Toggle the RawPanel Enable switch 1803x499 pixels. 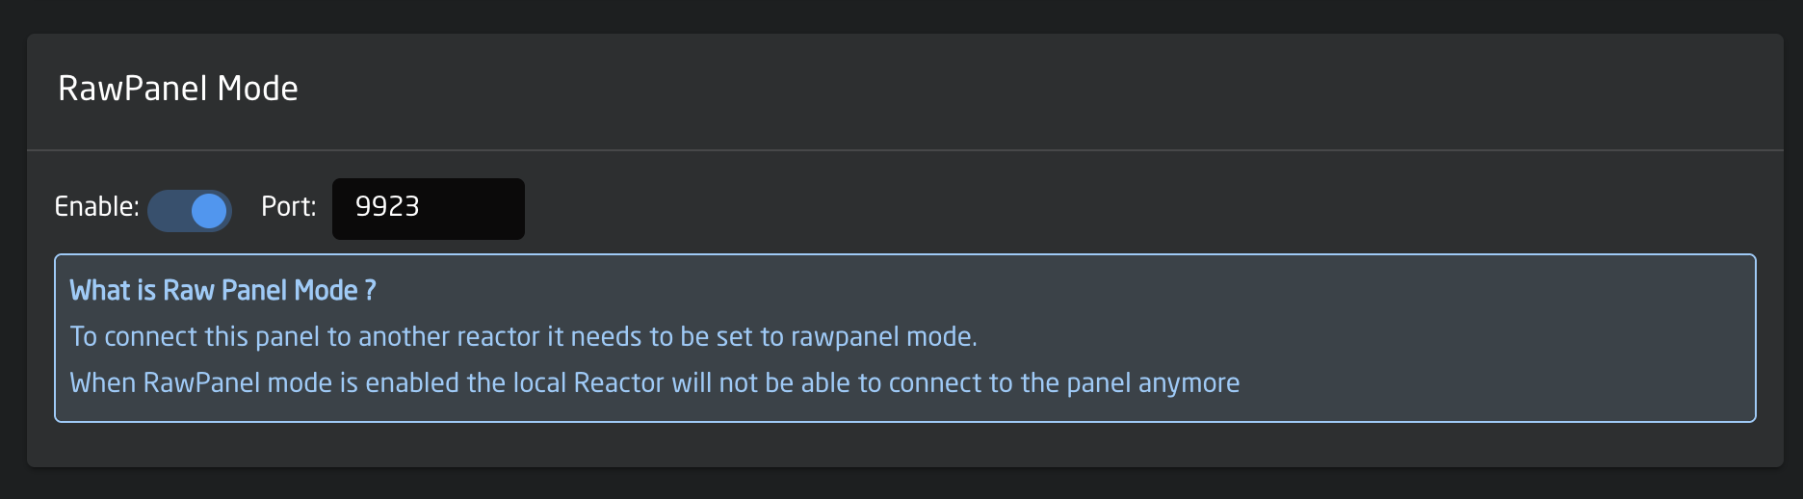pyautogui.click(x=190, y=210)
